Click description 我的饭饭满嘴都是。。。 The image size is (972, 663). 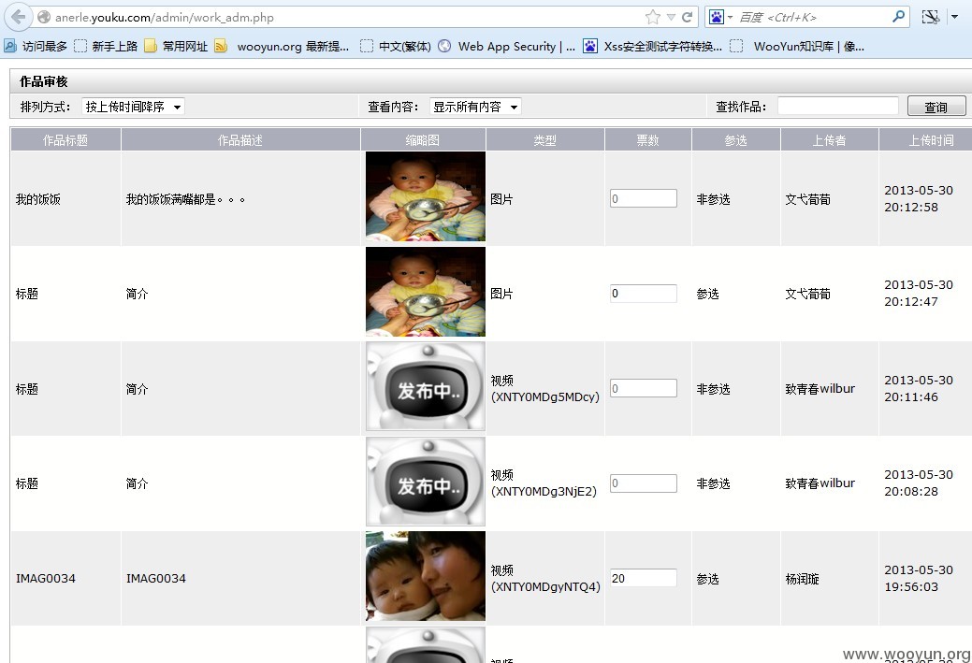click(x=186, y=199)
